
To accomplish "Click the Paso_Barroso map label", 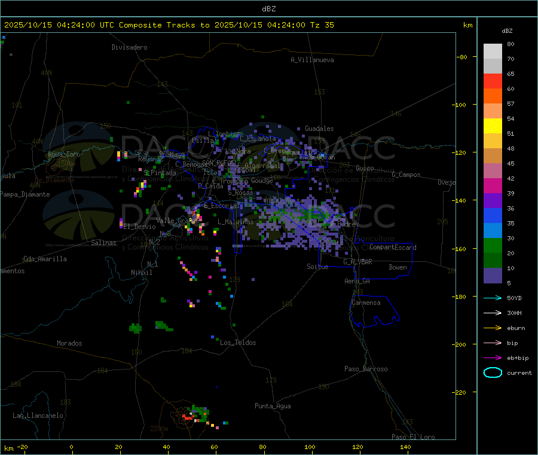I will 366,369.
